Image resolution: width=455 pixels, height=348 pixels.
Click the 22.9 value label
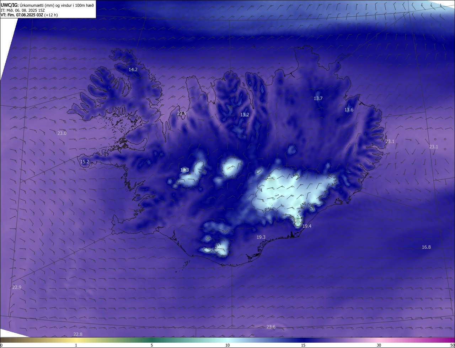17,288
